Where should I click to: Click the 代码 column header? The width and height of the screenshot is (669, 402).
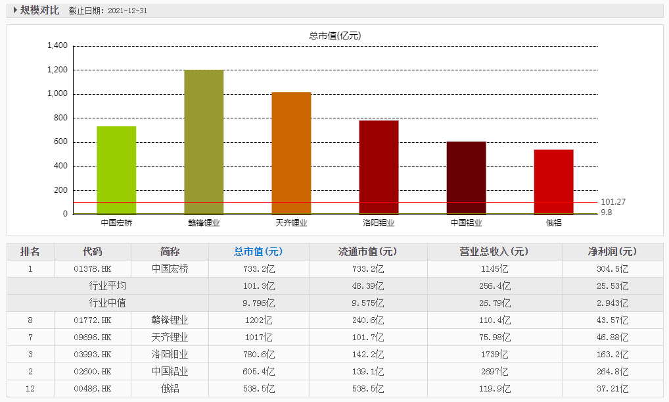coord(92,251)
